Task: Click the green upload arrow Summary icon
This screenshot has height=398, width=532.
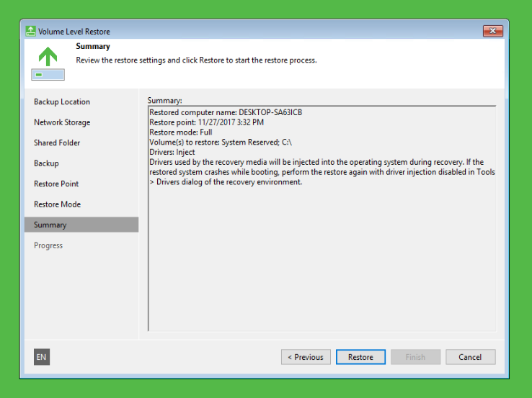Action: pyautogui.click(x=48, y=63)
